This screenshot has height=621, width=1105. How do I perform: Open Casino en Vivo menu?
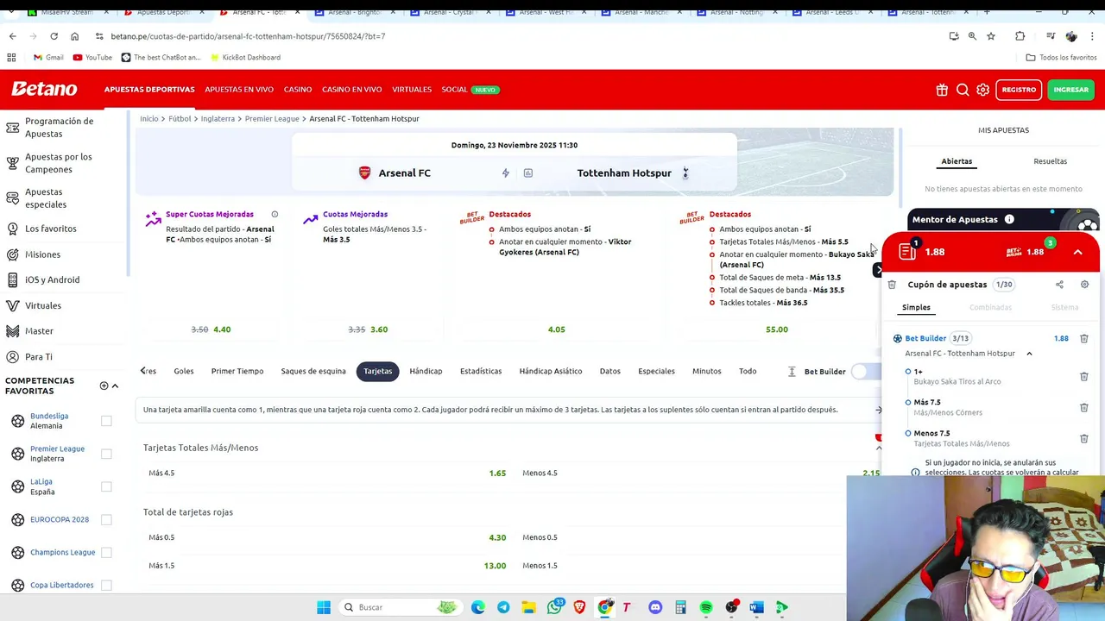[351, 90]
